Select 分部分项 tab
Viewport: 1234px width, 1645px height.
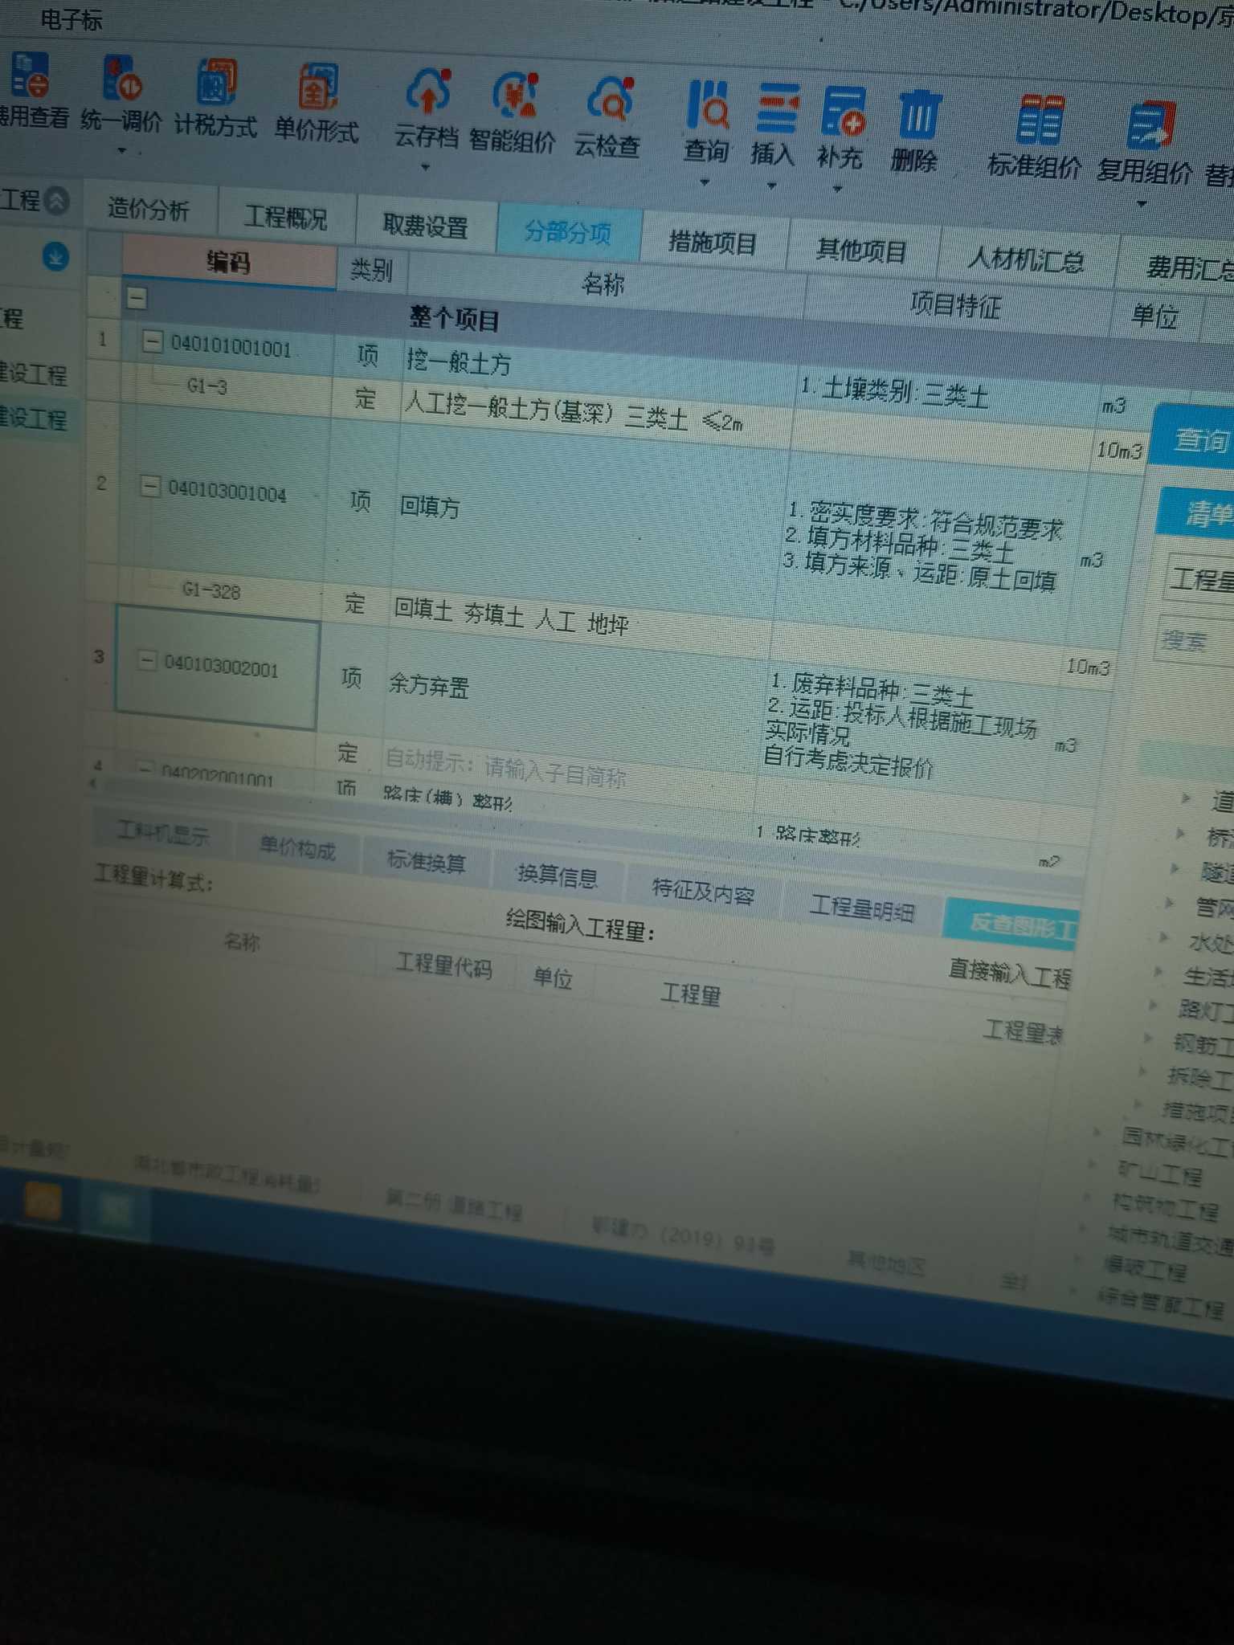tap(568, 233)
